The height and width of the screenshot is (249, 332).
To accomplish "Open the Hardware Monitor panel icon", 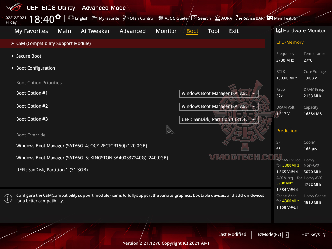I will (x=279, y=30).
